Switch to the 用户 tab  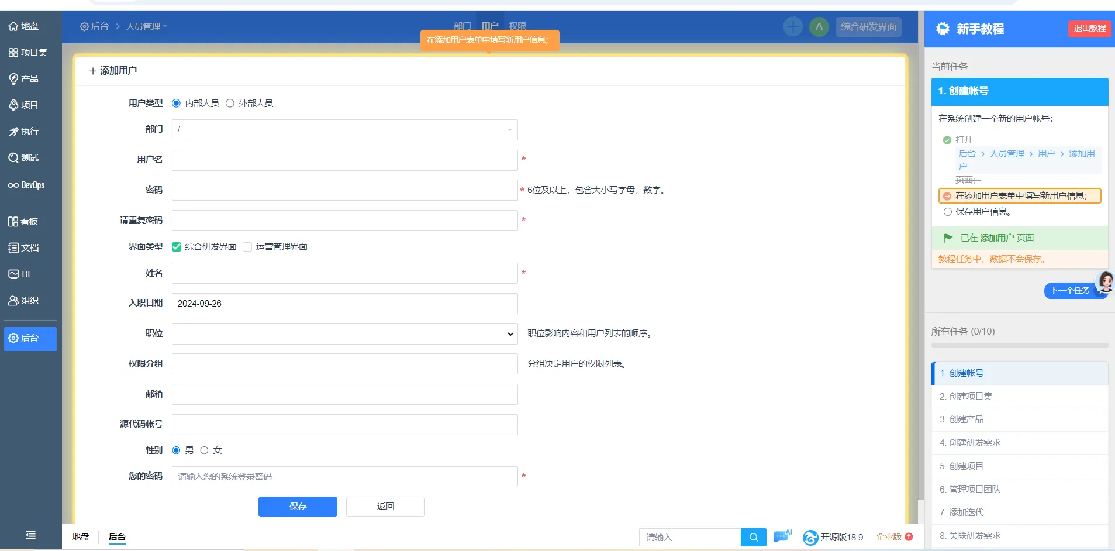point(490,26)
